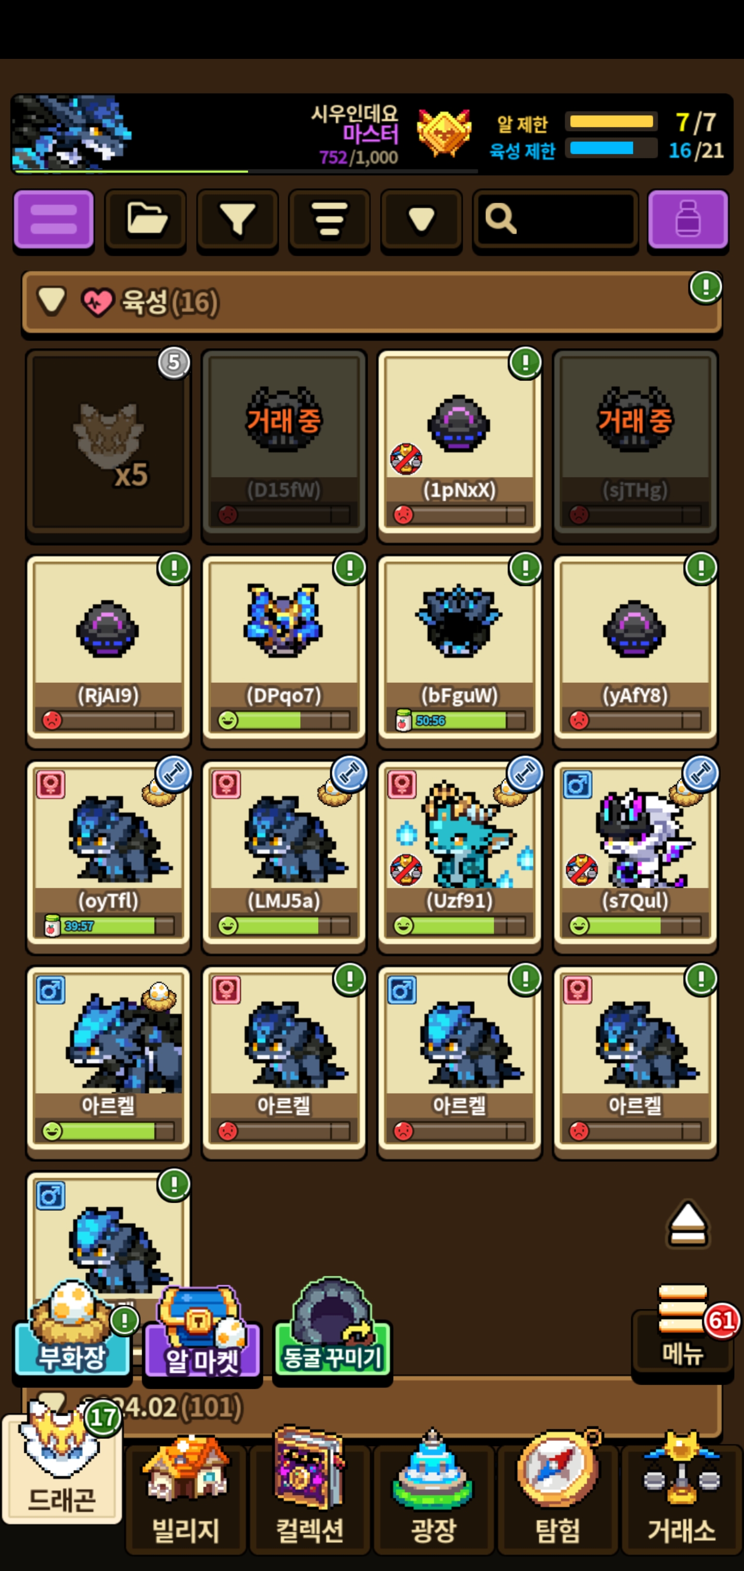Image resolution: width=744 pixels, height=1571 pixels.
Task: Toggle the exercise badge on the oyTfl dragon
Action: click(x=174, y=774)
